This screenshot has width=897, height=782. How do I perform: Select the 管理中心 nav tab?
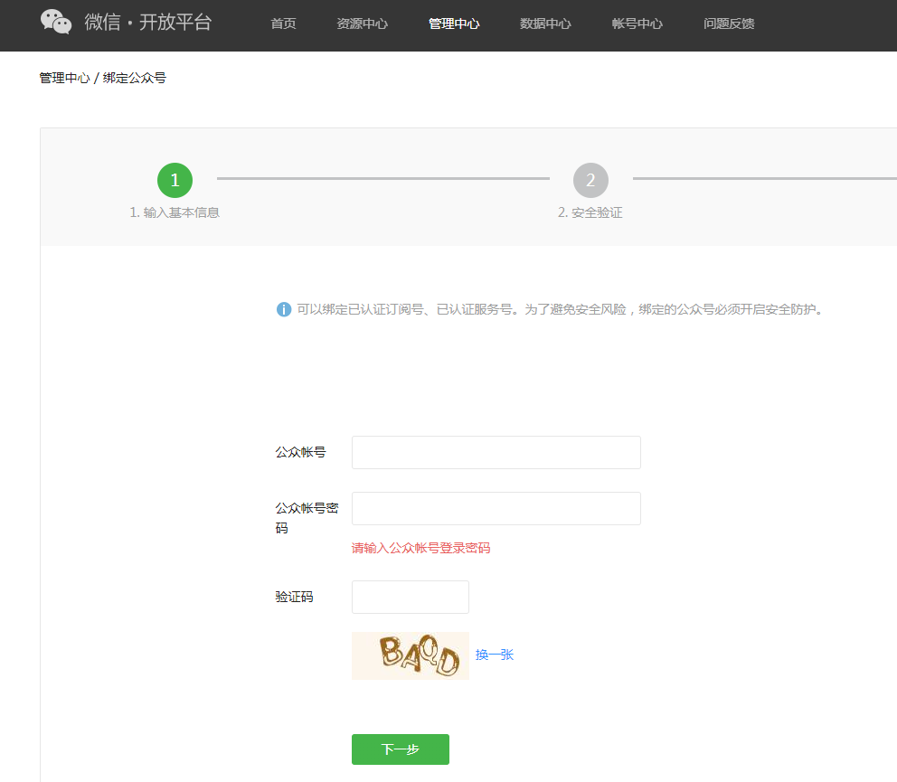[454, 24]
